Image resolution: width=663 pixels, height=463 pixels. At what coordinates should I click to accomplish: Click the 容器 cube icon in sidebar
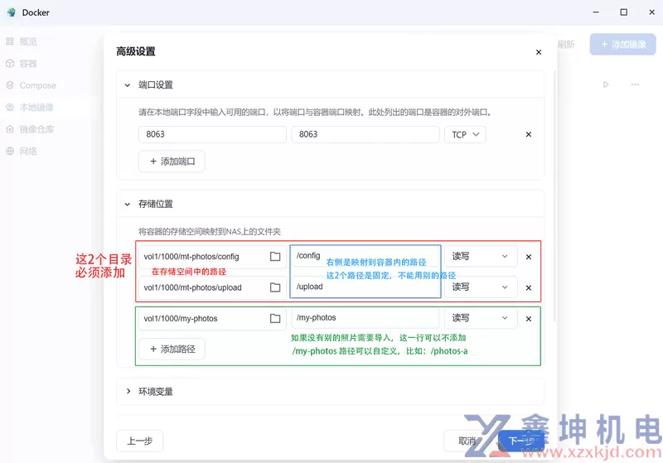tap(10, 64)
